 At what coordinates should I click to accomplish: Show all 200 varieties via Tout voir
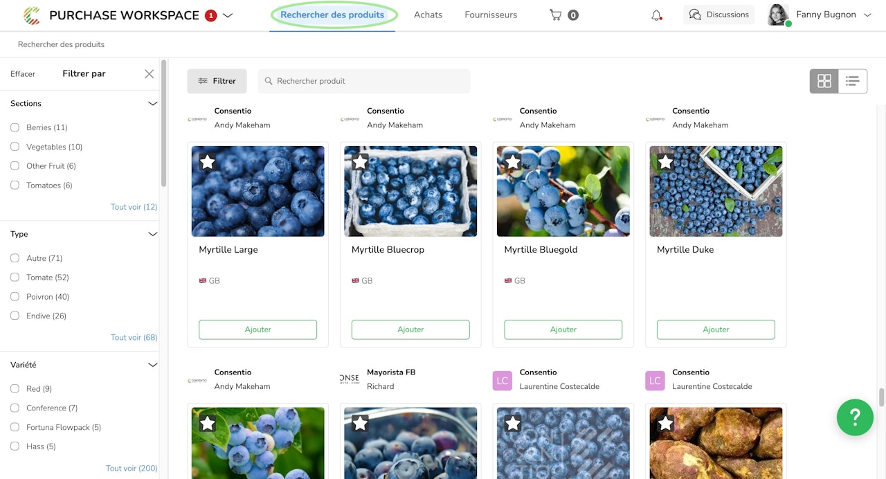tap(132, 469)
